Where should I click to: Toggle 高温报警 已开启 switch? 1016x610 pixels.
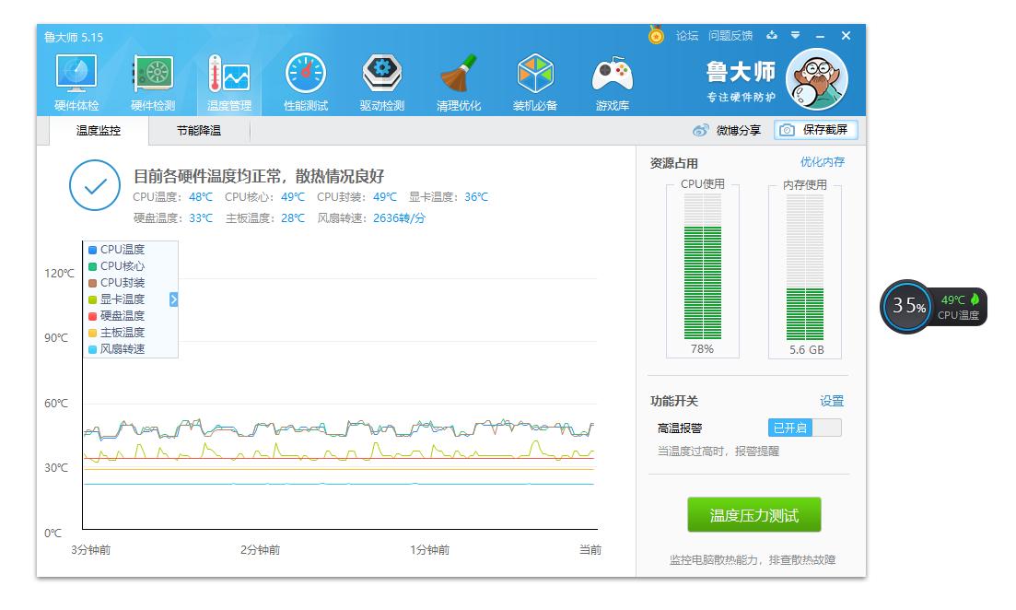point(805,428)
